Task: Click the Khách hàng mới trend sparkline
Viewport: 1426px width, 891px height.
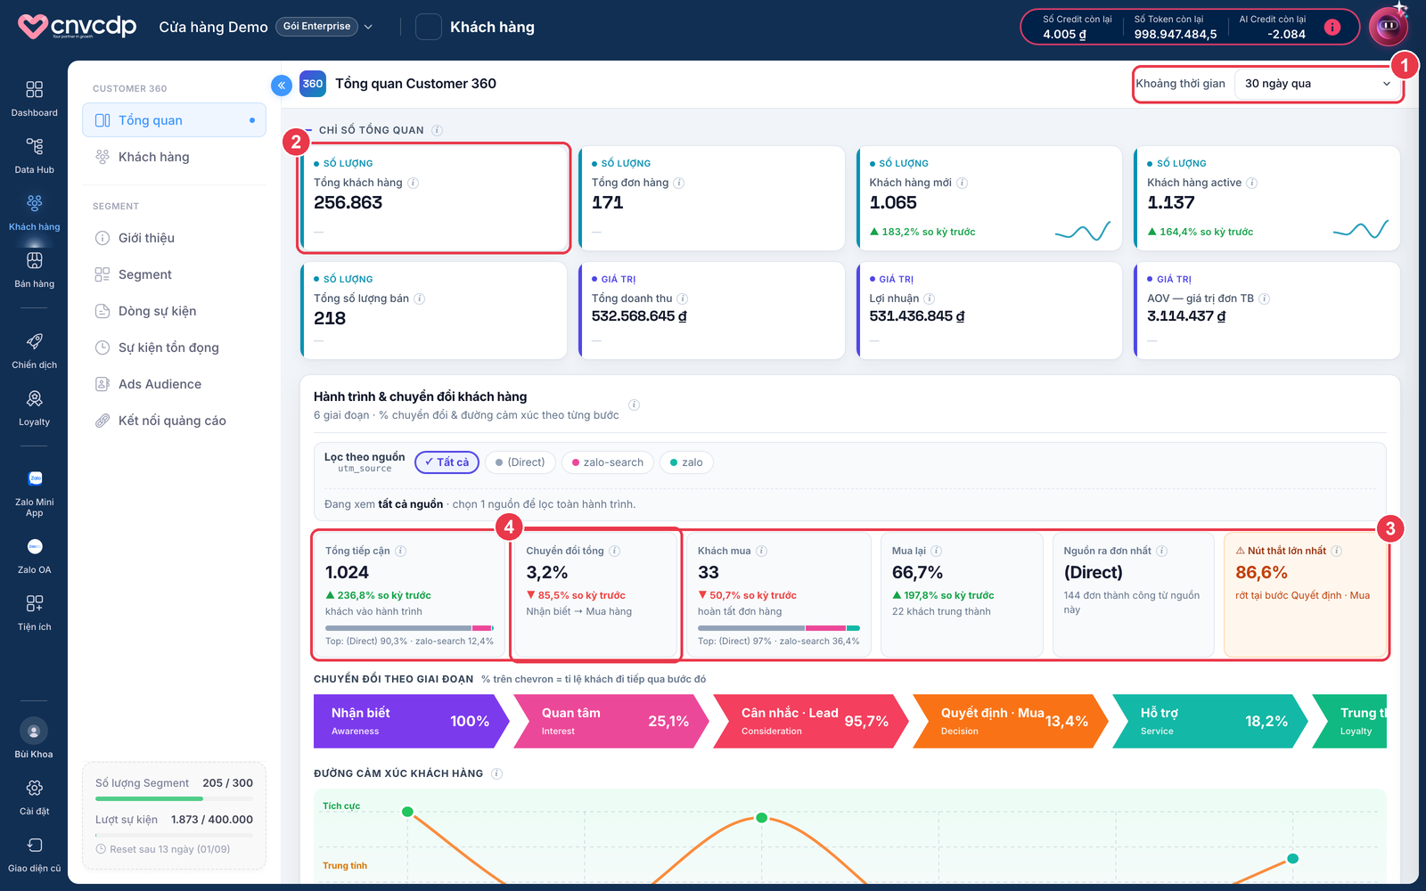Action: coord(1083,231)
